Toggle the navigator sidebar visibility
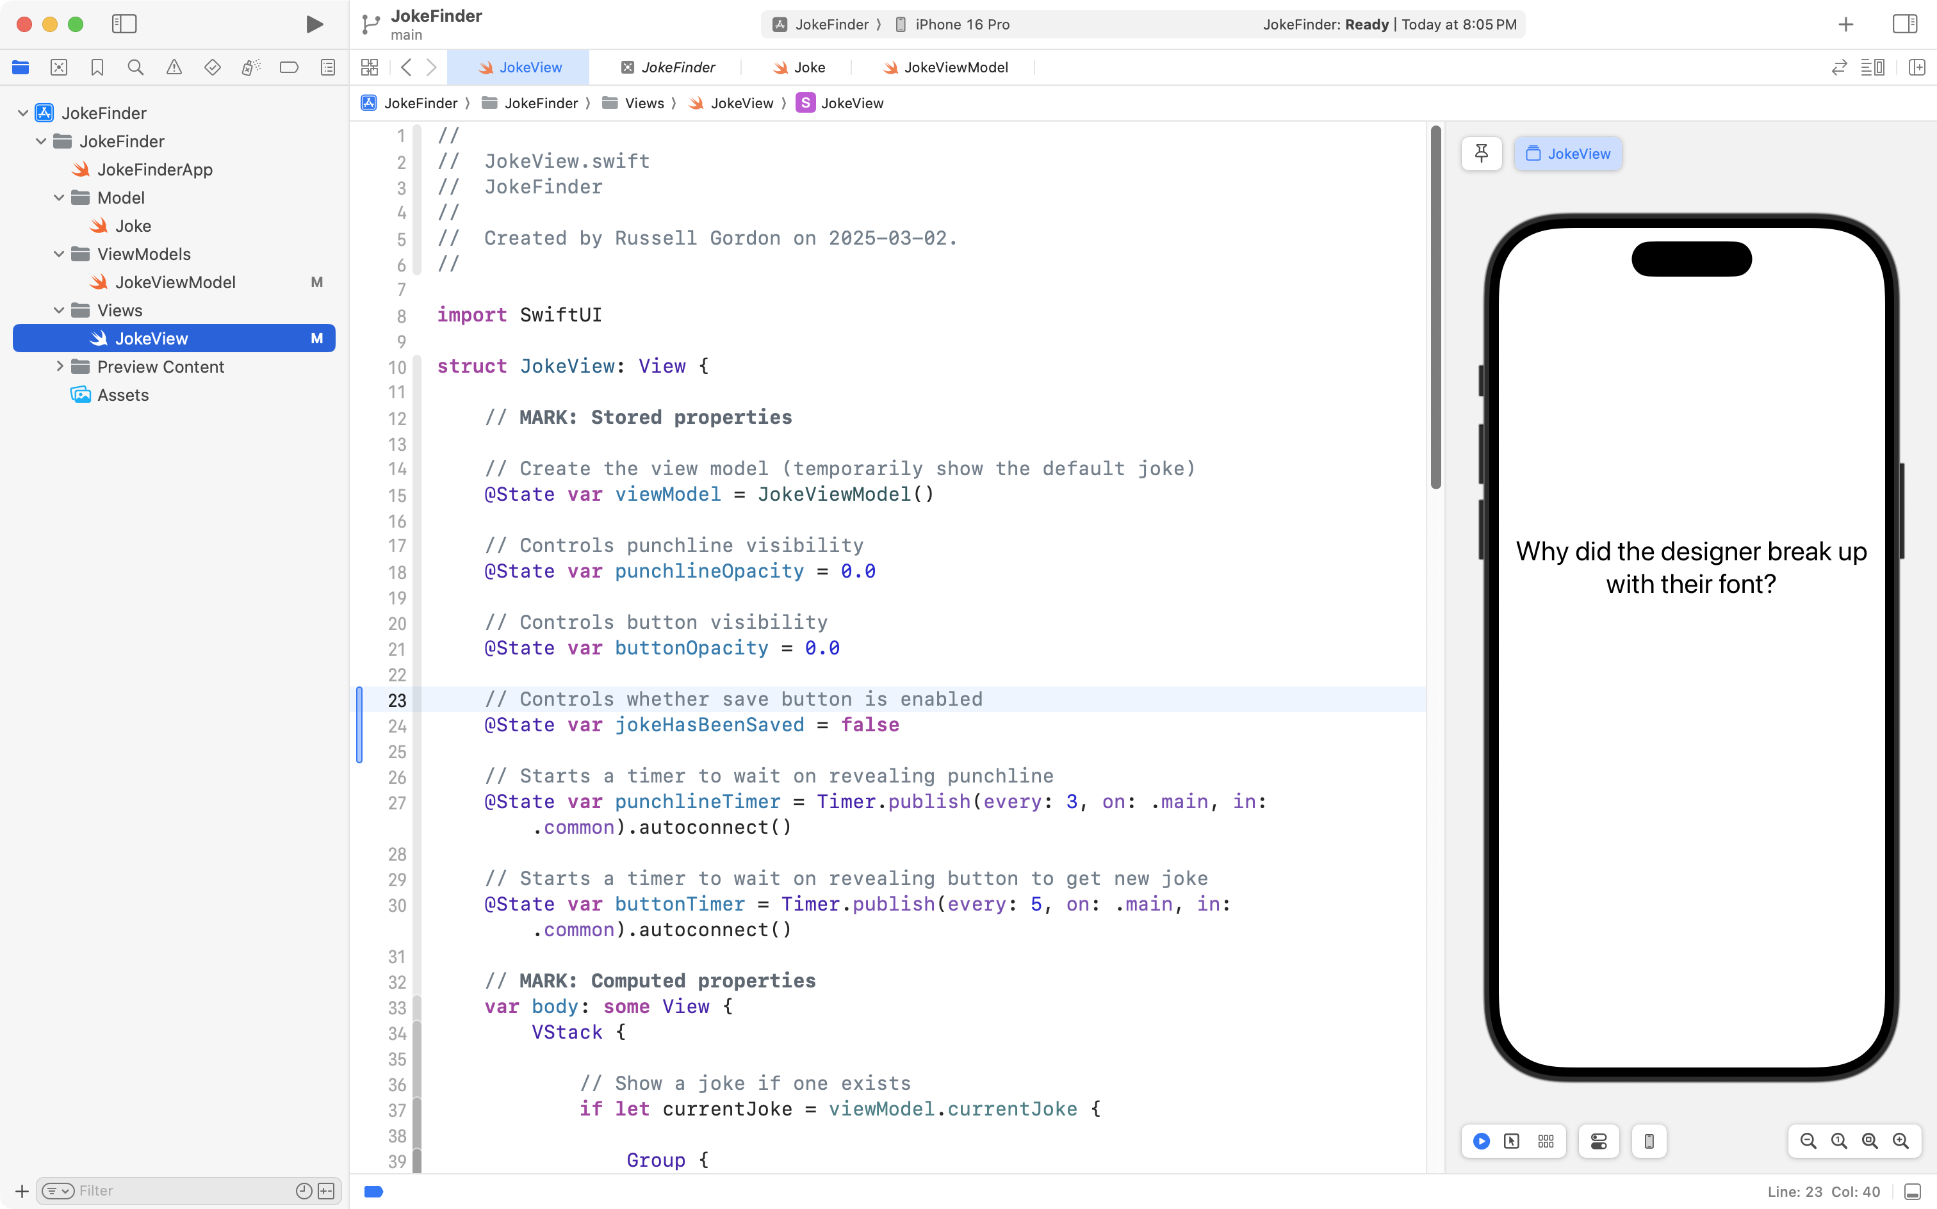Viewport: 1937px width, 1209px height. (x=124, y=24)
